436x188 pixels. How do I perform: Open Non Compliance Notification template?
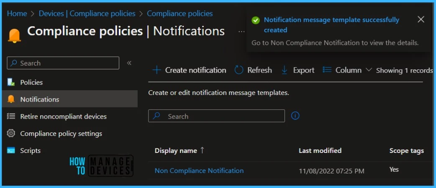(x=199, y=170)
